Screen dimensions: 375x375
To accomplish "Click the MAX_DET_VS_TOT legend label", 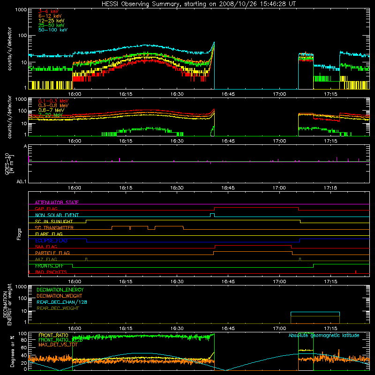I will pyautogui.click(x=58, y=345).
